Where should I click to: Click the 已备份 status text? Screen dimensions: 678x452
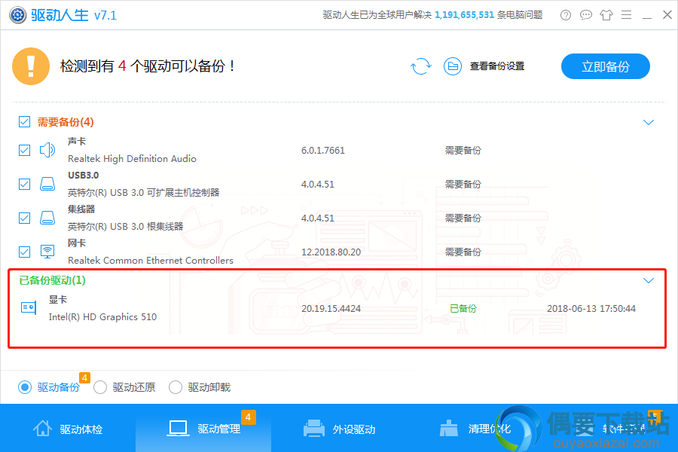(463, 308)
